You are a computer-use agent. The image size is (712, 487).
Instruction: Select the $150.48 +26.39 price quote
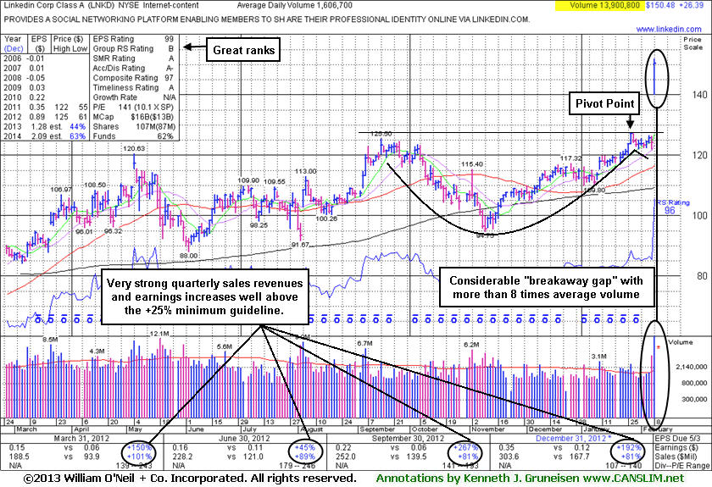674,5
